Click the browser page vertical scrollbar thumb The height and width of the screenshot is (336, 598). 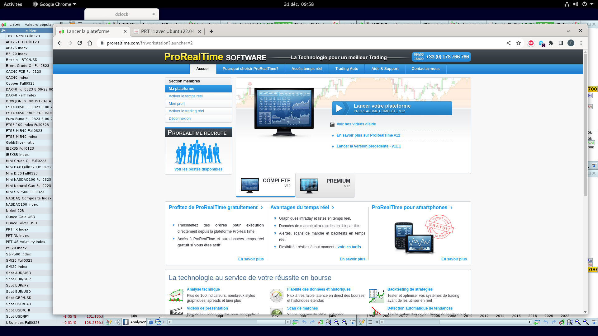pyautogui.click(x=585, y=124)
